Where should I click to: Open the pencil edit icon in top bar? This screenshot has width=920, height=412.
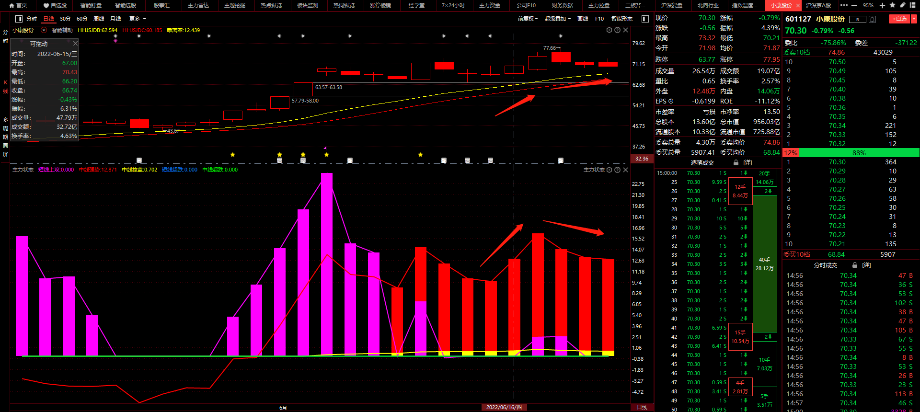(x=903, y=5)
